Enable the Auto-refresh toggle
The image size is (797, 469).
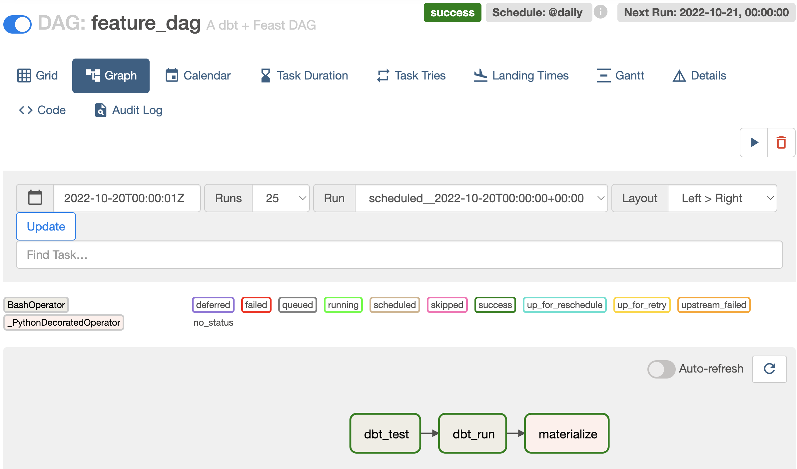click(661, 369)
